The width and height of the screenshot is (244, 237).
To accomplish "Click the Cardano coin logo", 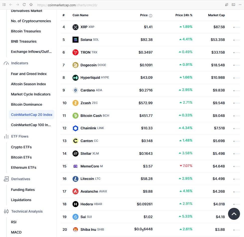I will point(76,90).
